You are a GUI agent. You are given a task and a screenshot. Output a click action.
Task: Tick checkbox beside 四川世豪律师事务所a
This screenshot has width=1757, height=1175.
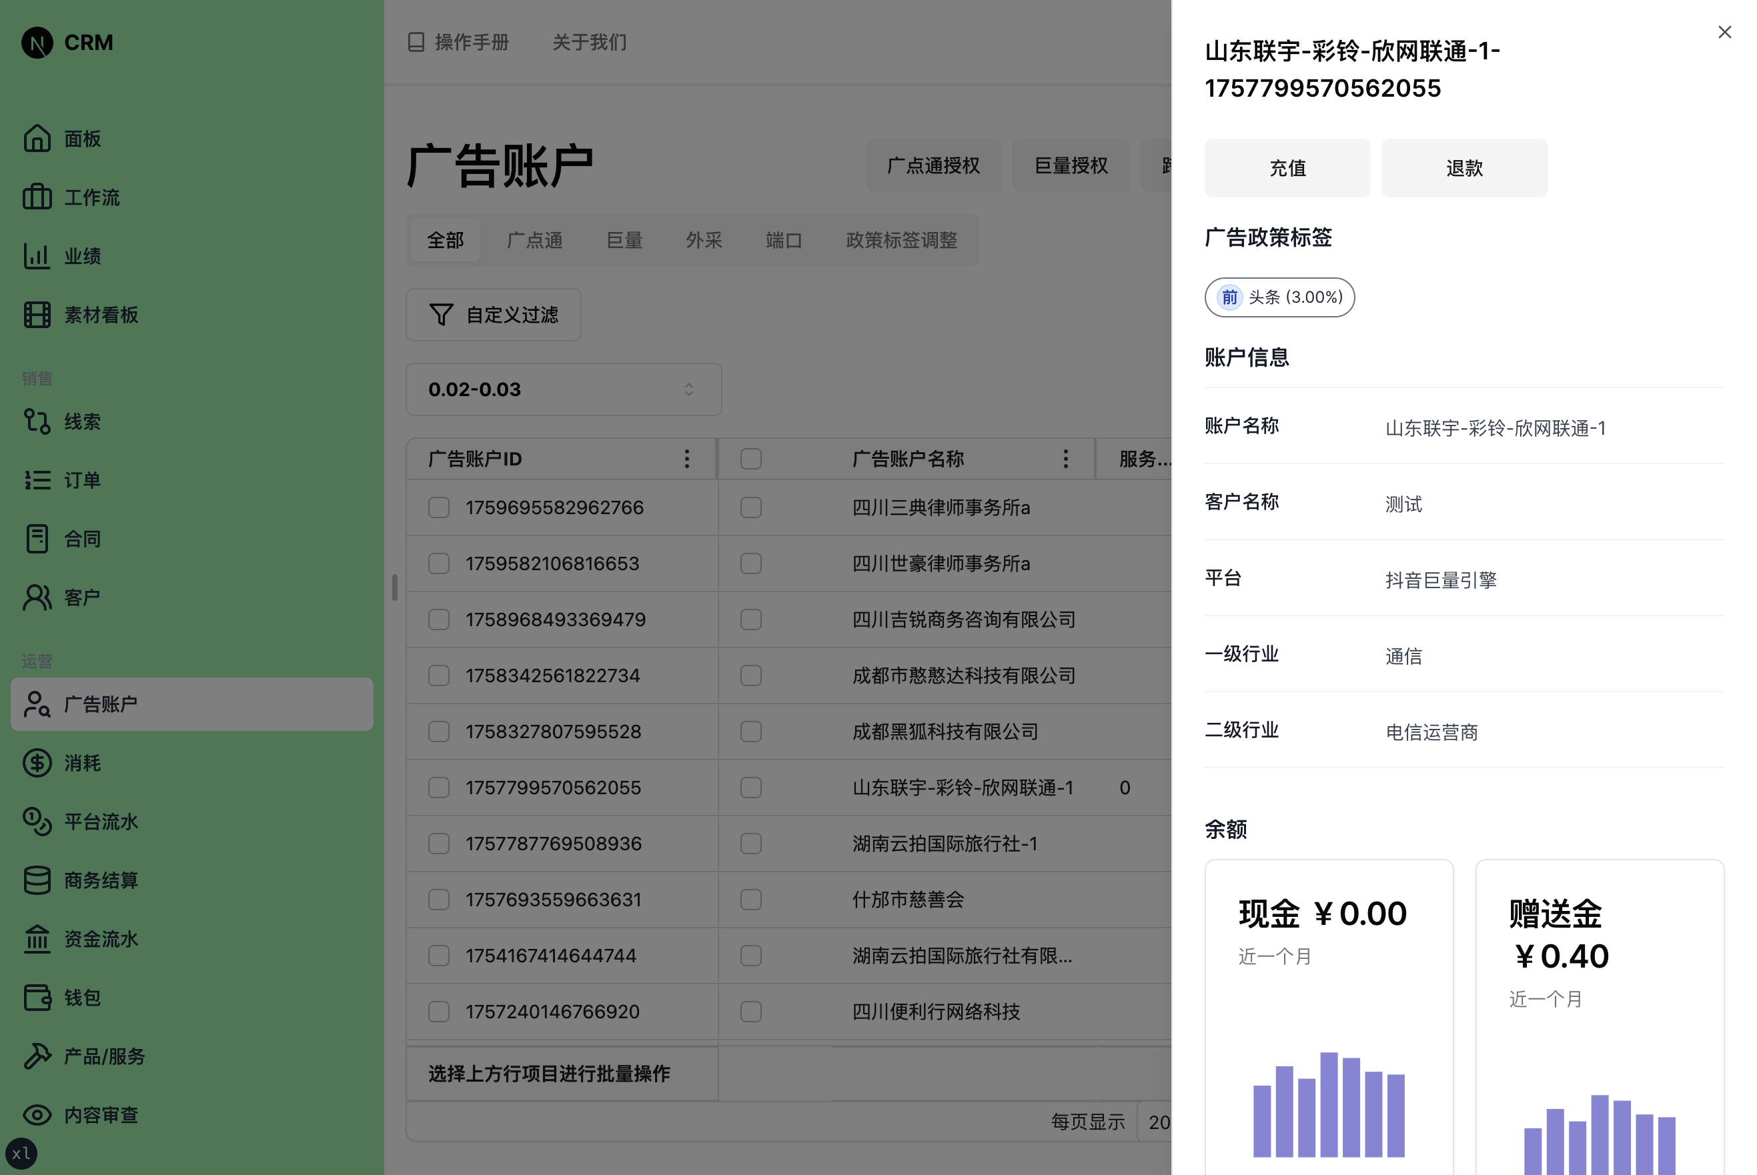pos(750,563)
